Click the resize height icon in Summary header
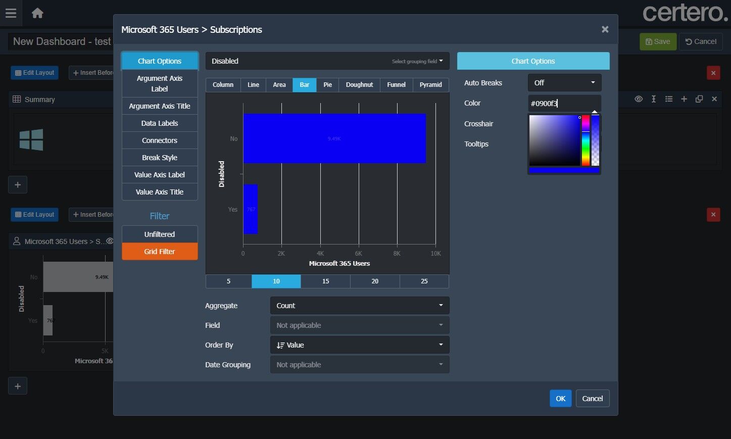 tap(654, 99)
